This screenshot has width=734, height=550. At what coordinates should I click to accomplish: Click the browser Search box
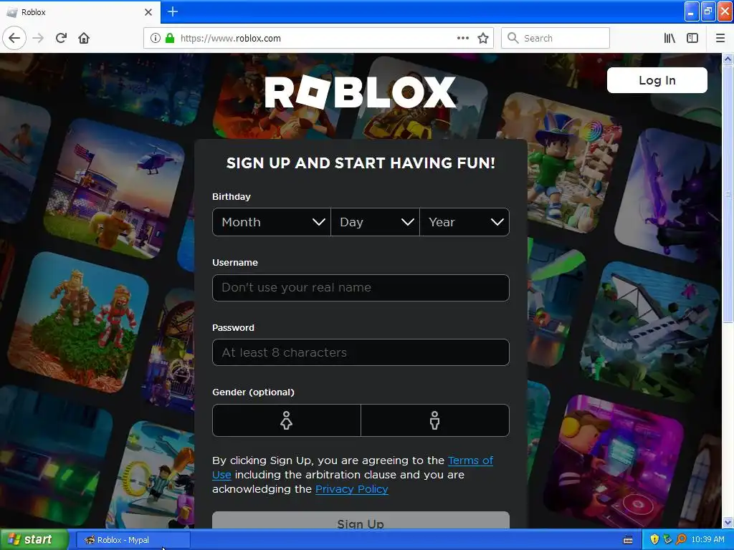point(556,39)
